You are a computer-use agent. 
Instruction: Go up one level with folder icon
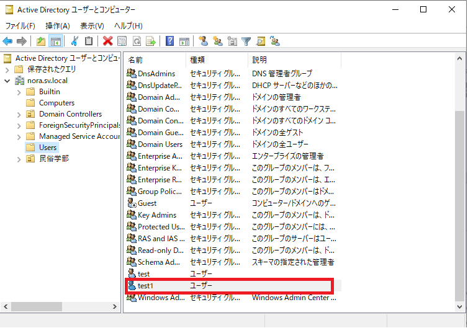point(41,41)
